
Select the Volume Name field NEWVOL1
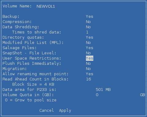point(46,6)
